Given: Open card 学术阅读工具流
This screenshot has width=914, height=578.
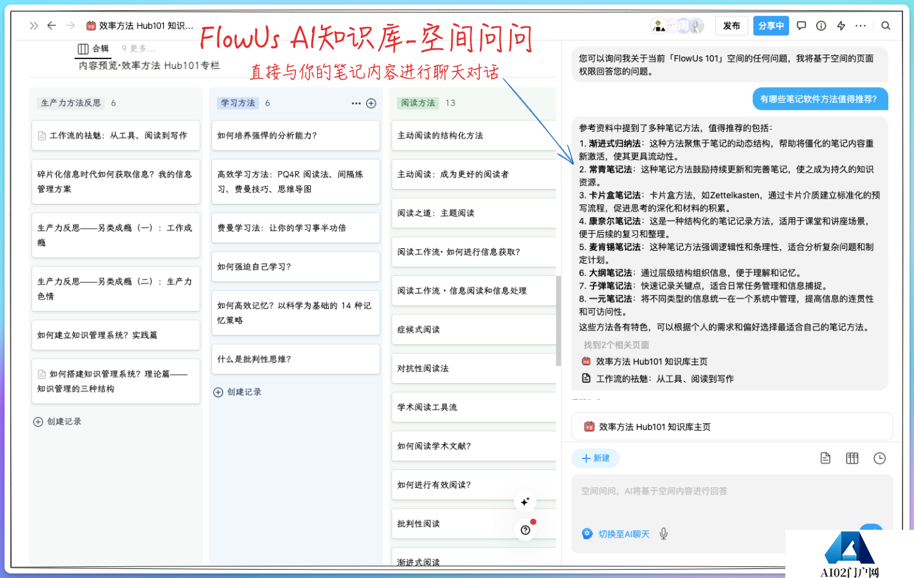Looking at the screenshot, I should click(x=474, y=407).
